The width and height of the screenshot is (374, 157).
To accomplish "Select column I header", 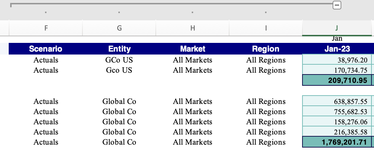I will pyautogui.click(x=266, y=28).
